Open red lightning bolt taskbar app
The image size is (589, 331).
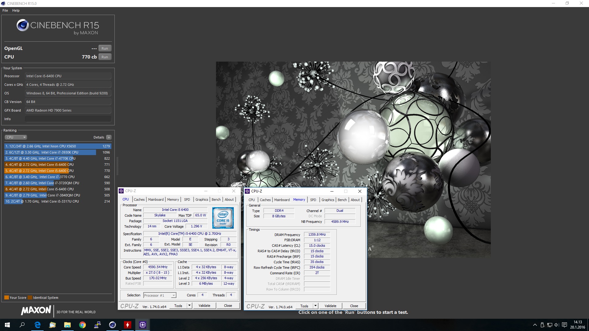coord(128,325)
